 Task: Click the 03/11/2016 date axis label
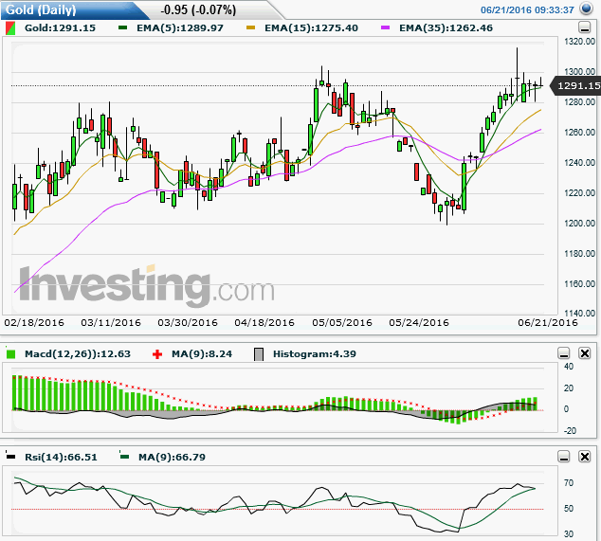(111, 322)
